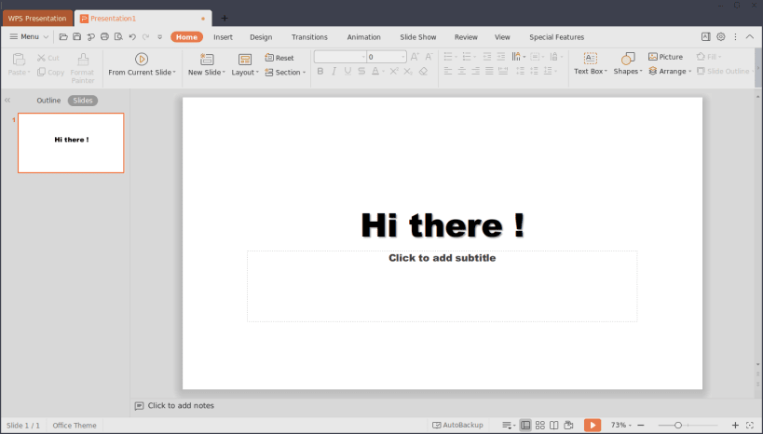
Task: Start slideshow From Current Slide icon
Action: coord(142,59)
